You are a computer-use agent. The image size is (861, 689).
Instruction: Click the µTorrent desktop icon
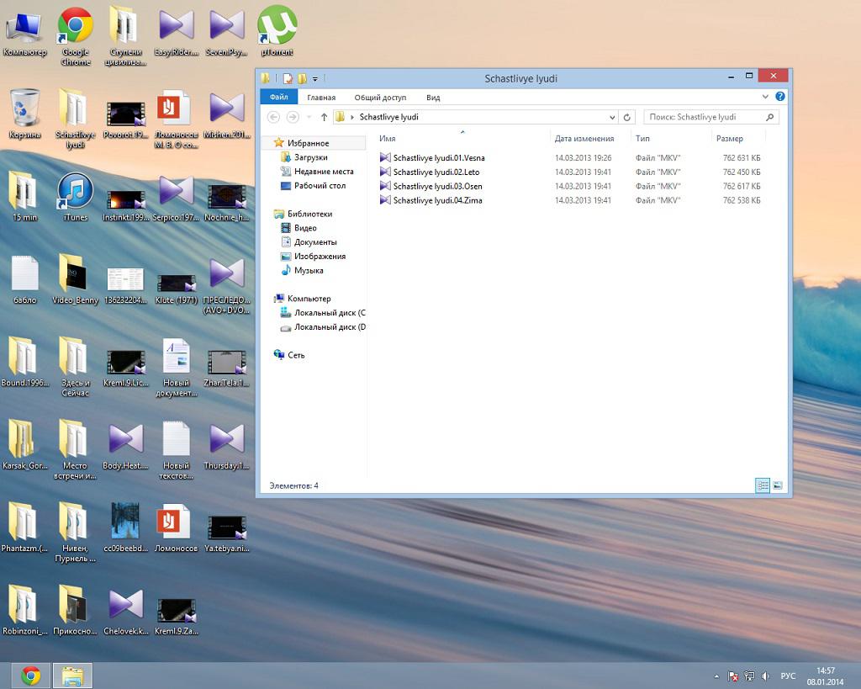[x=277, y=25]
